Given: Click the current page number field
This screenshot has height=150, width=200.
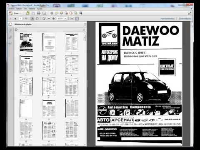Looking at the screenshot, I should pyautogui.click(x=20, y=18).
